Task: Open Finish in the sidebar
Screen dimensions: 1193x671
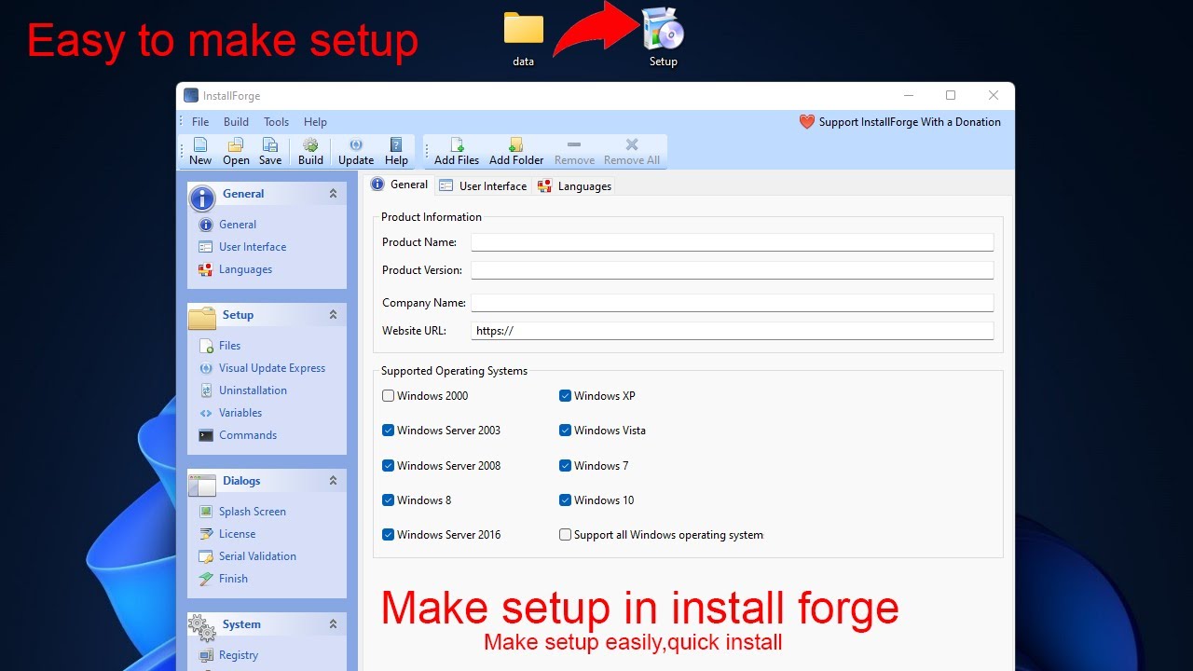Action: point(233,579)
